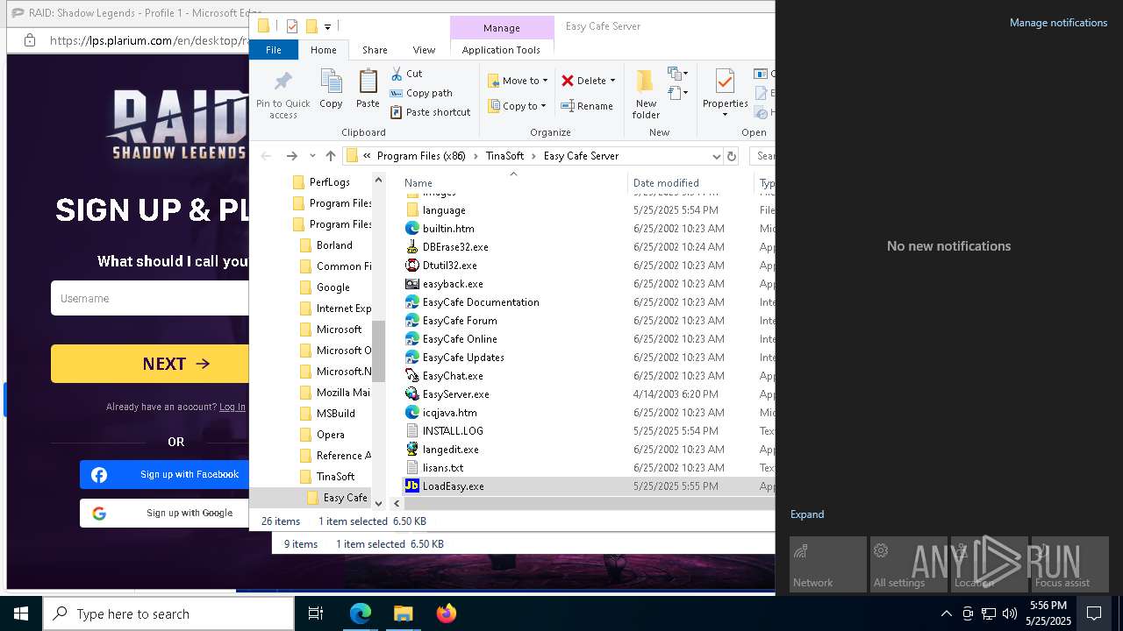Switch to the Share ribbon tab
Image resolution: width=1123 pixels, height=631 pixels.
tap(375, 50)
